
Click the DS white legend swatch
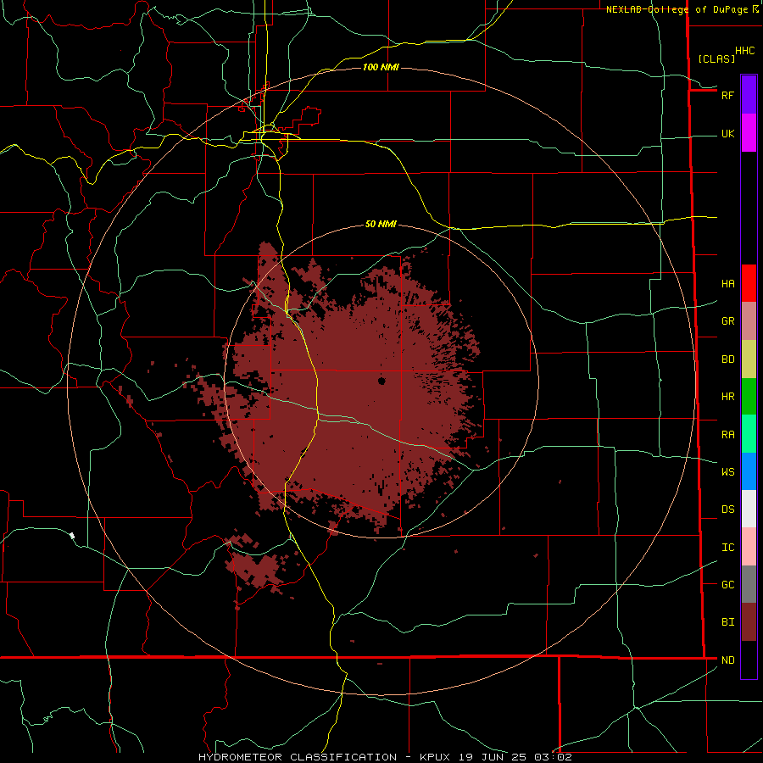749,509
